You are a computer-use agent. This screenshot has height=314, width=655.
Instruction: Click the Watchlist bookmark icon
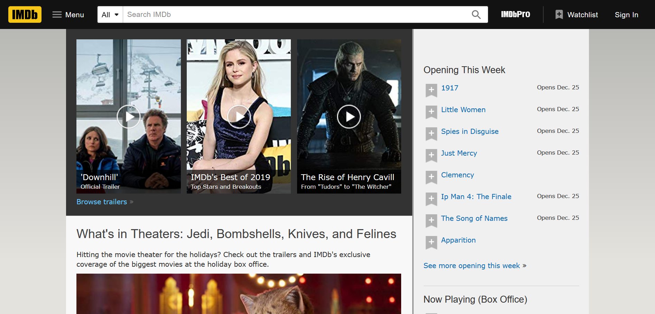(x=559, y=14)
